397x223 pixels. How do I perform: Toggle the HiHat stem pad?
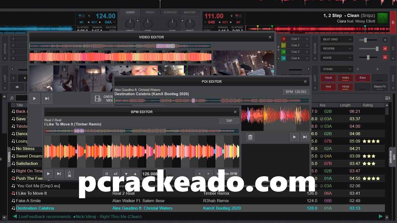[x=346, y=87]
